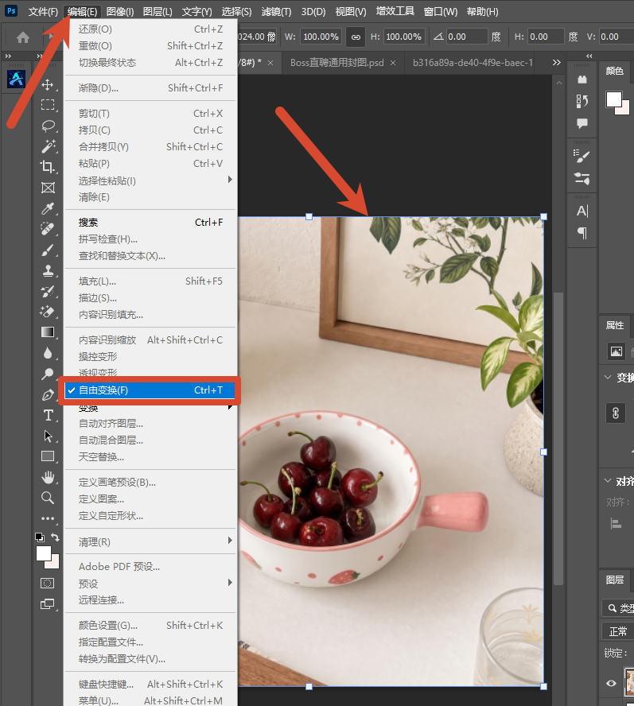Screen dimensions: 634x706
Task: Select the Pen tool
Action: point(48,395)
